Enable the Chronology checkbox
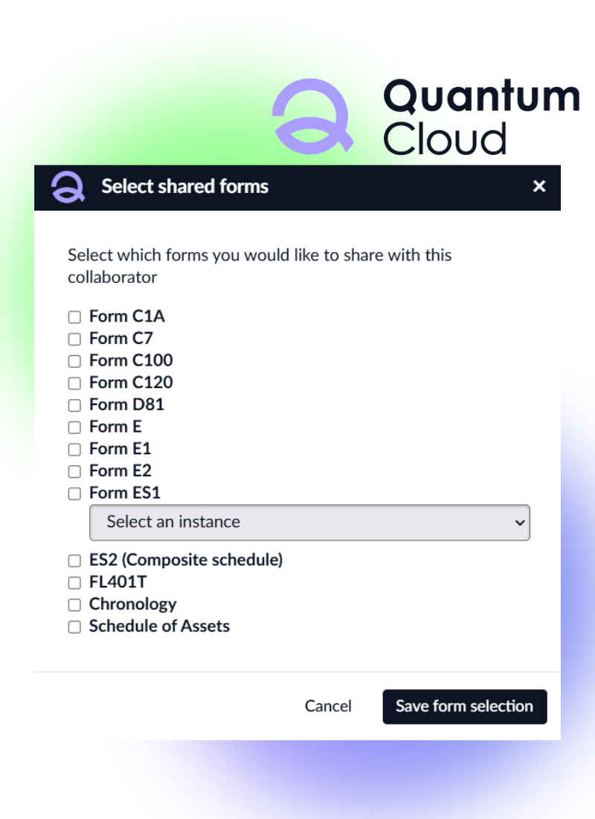The image size is (595, 819). (x=74, y=605)
